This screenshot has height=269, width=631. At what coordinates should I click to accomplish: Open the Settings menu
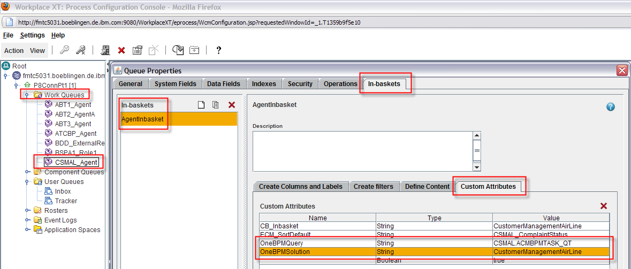click(33, 35)
